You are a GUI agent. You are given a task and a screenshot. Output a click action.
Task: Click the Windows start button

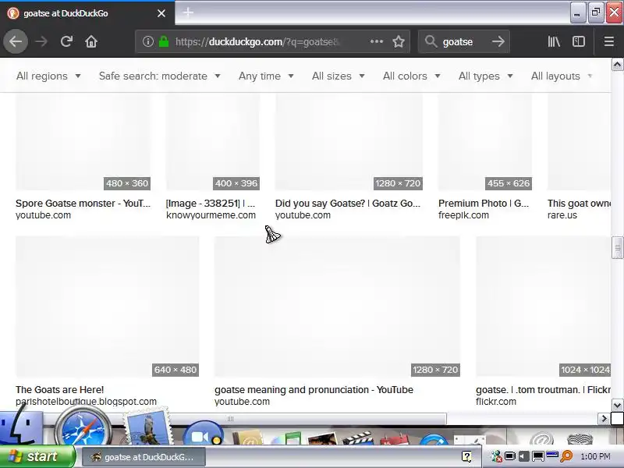coord(37,456)
